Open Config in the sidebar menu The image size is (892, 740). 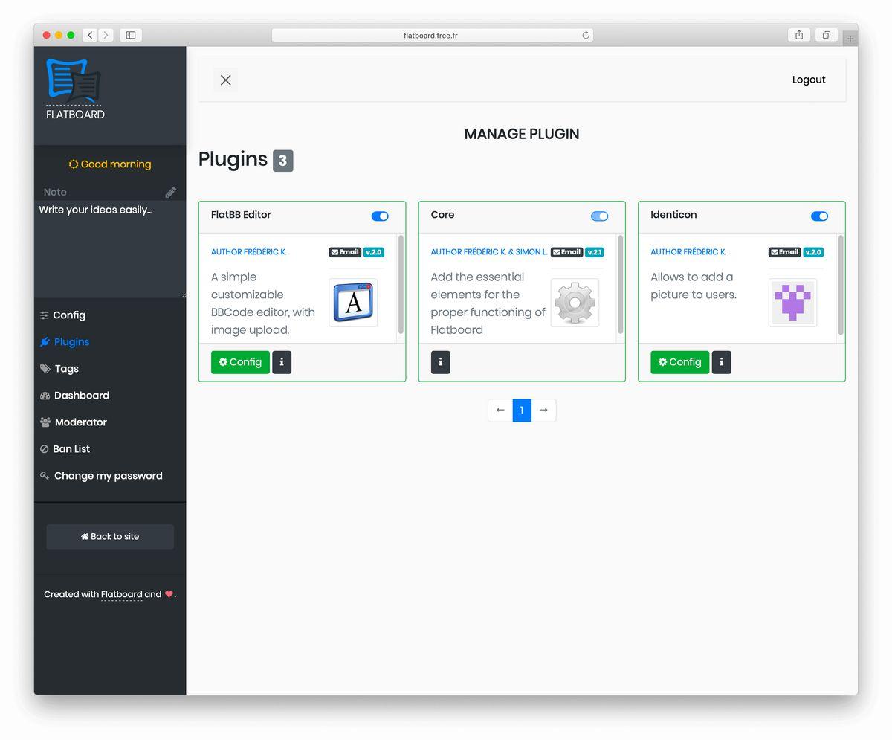click(62, 315)
